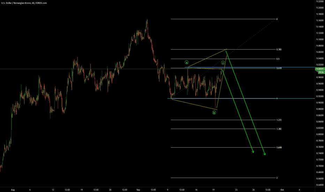Click the green 29:56 bar countdown label
This screenshot has height=192, width=325.
(x=321, y=72)
